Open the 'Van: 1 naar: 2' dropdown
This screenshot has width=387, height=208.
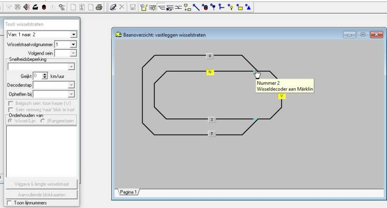click(74, 34)
